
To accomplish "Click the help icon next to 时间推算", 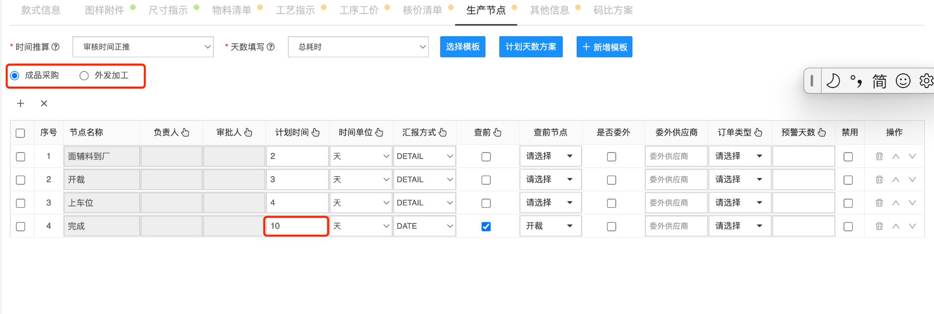I will pyautogui.click(x=56, y=47).
